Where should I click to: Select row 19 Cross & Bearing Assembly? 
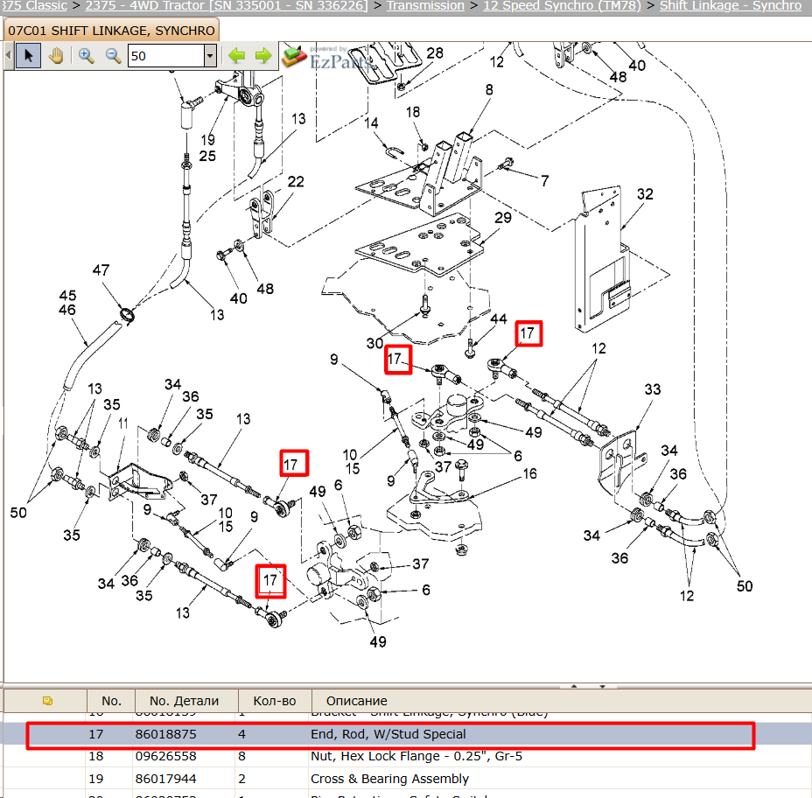[406, 779]
